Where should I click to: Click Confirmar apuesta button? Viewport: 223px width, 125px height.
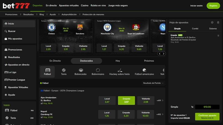207,116
